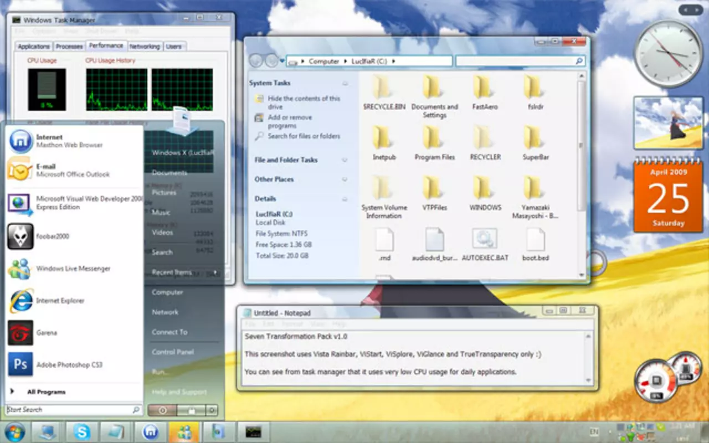The width and height of the screenshot is (709, 443).
Task: Open the VTPFiles folder
Action: [x=434, y=194]
